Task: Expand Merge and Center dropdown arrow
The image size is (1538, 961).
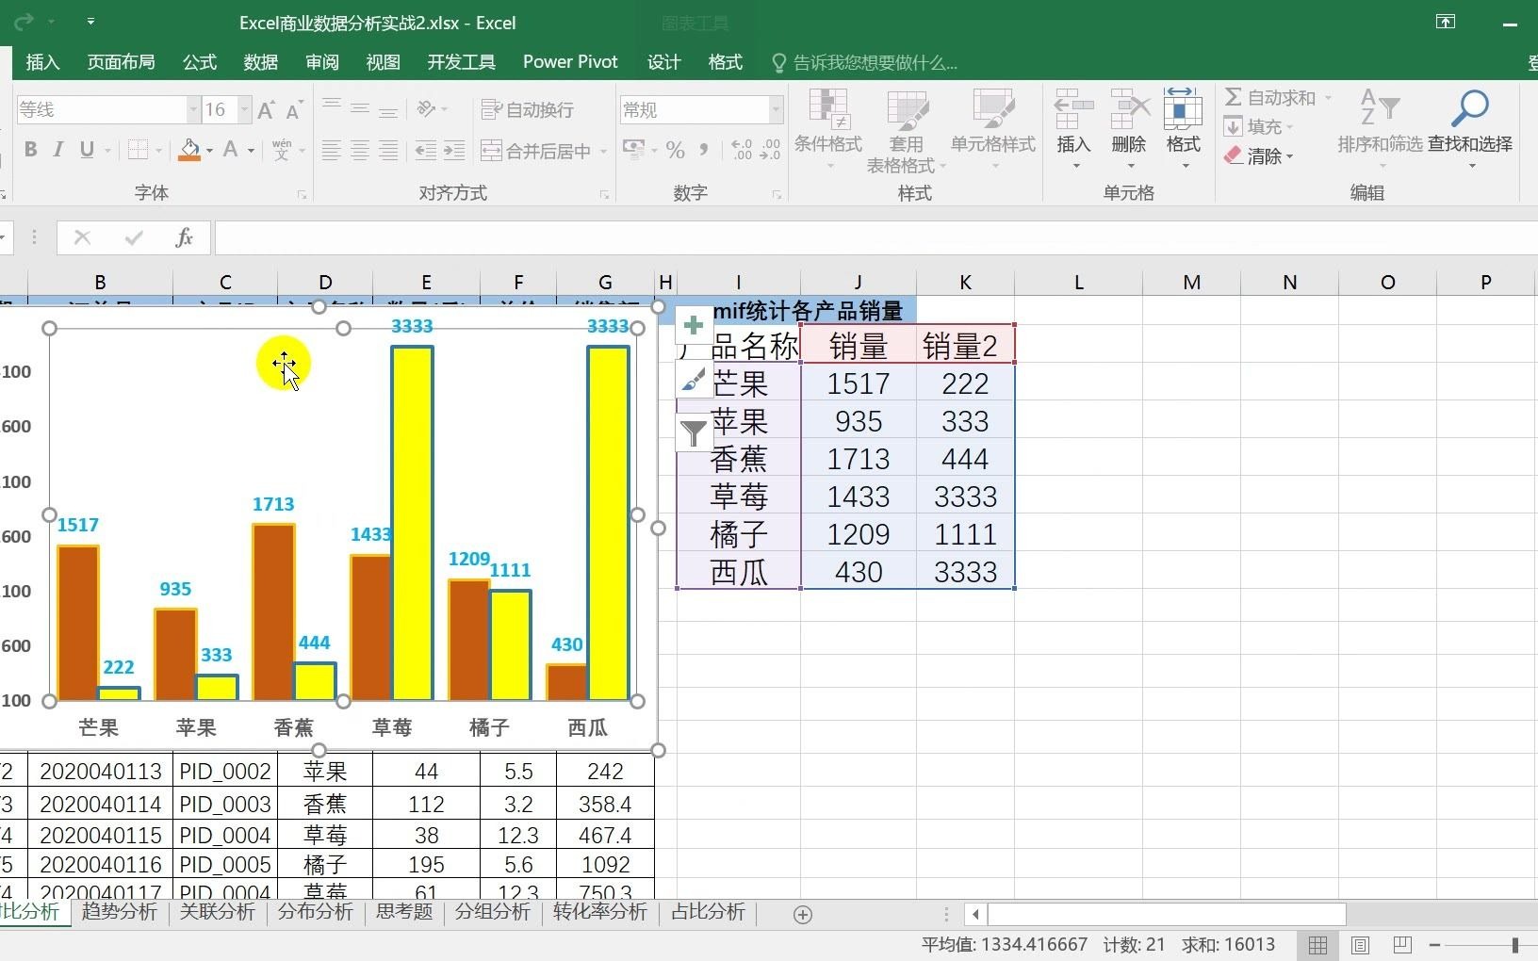Action: (x=603, y=151)
